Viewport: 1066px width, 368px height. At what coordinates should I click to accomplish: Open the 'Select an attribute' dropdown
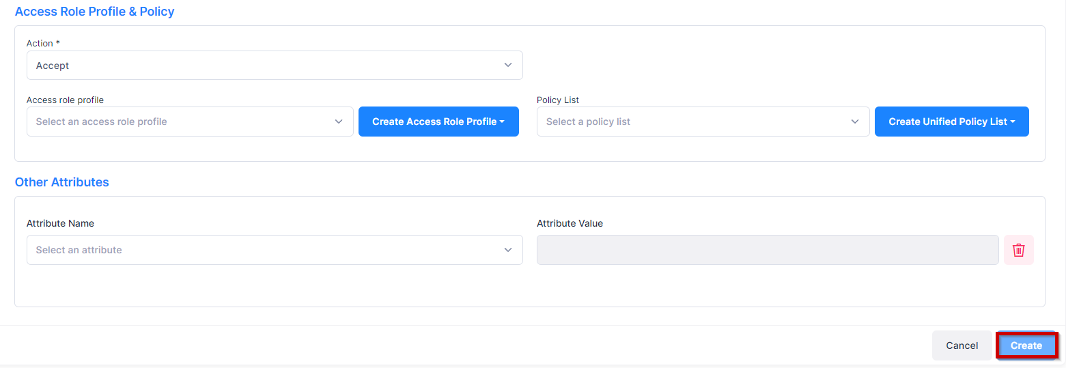coord(266,250)
